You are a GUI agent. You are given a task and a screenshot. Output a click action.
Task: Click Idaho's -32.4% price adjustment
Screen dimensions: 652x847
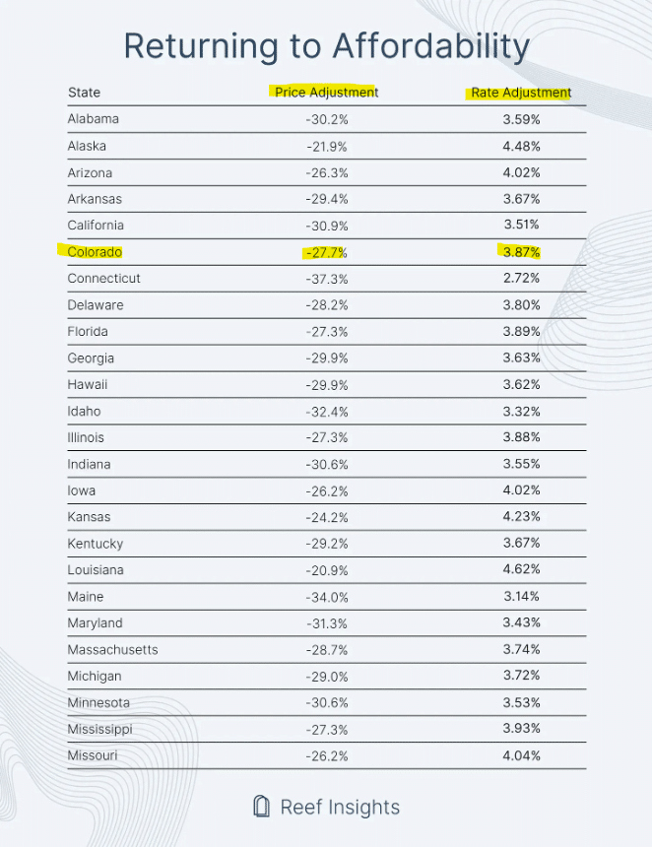click(326, 411)
